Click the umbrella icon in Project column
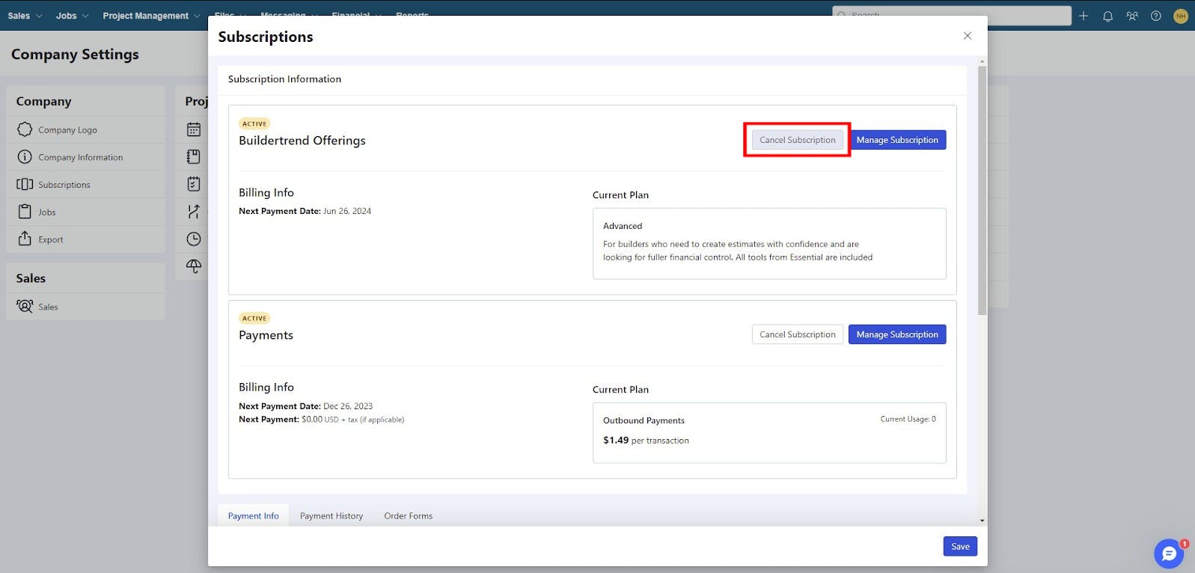1195x573 pixels. tap(194, 266)
